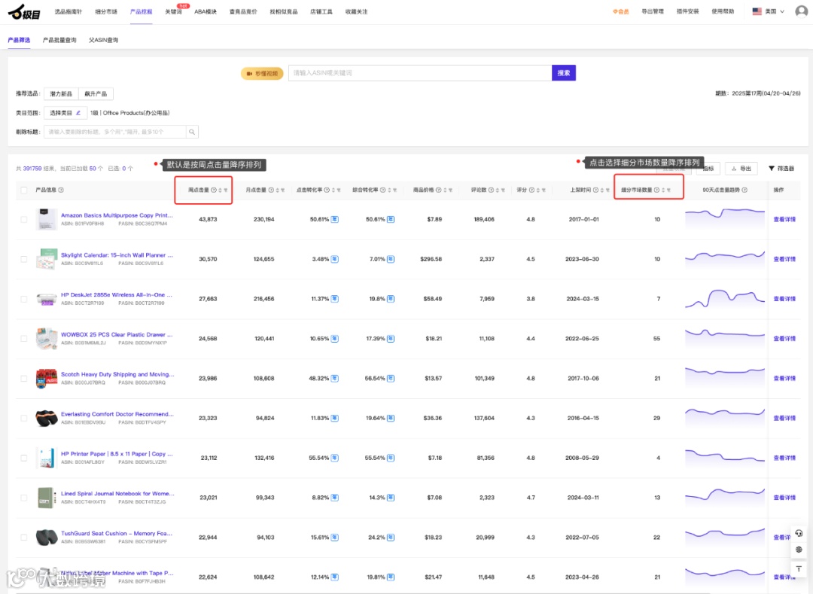This screenshot has height=594, width=813.
Task: Click the customer service headset floating icon
Action: (x=799, y=533)
